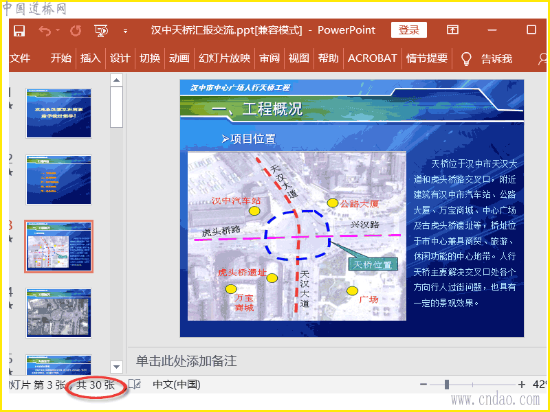The image size is (550, 412).
Task: Select slide 4 aerial photo thumbnail
Action: (58, 313)
